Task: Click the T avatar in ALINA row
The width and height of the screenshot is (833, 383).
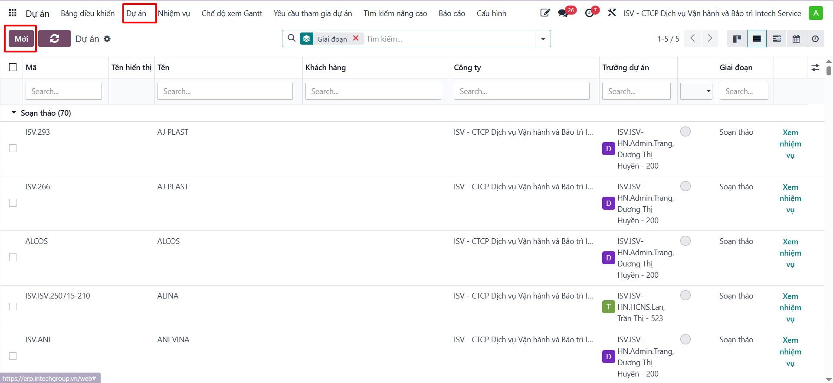Action: click(x=609, y=307)
